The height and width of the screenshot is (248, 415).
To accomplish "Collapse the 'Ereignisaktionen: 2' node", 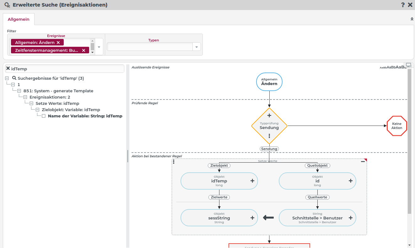I will tap(25, 97).
